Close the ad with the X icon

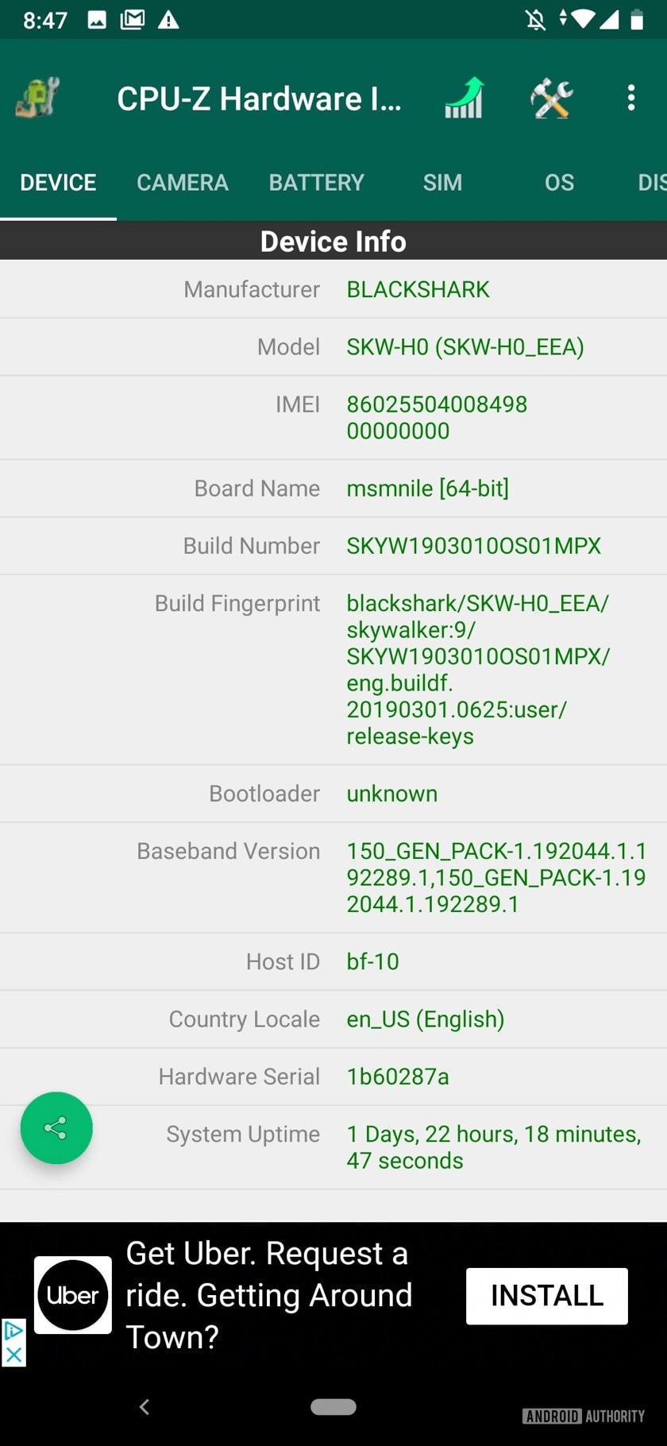(x=13, y=1354)
